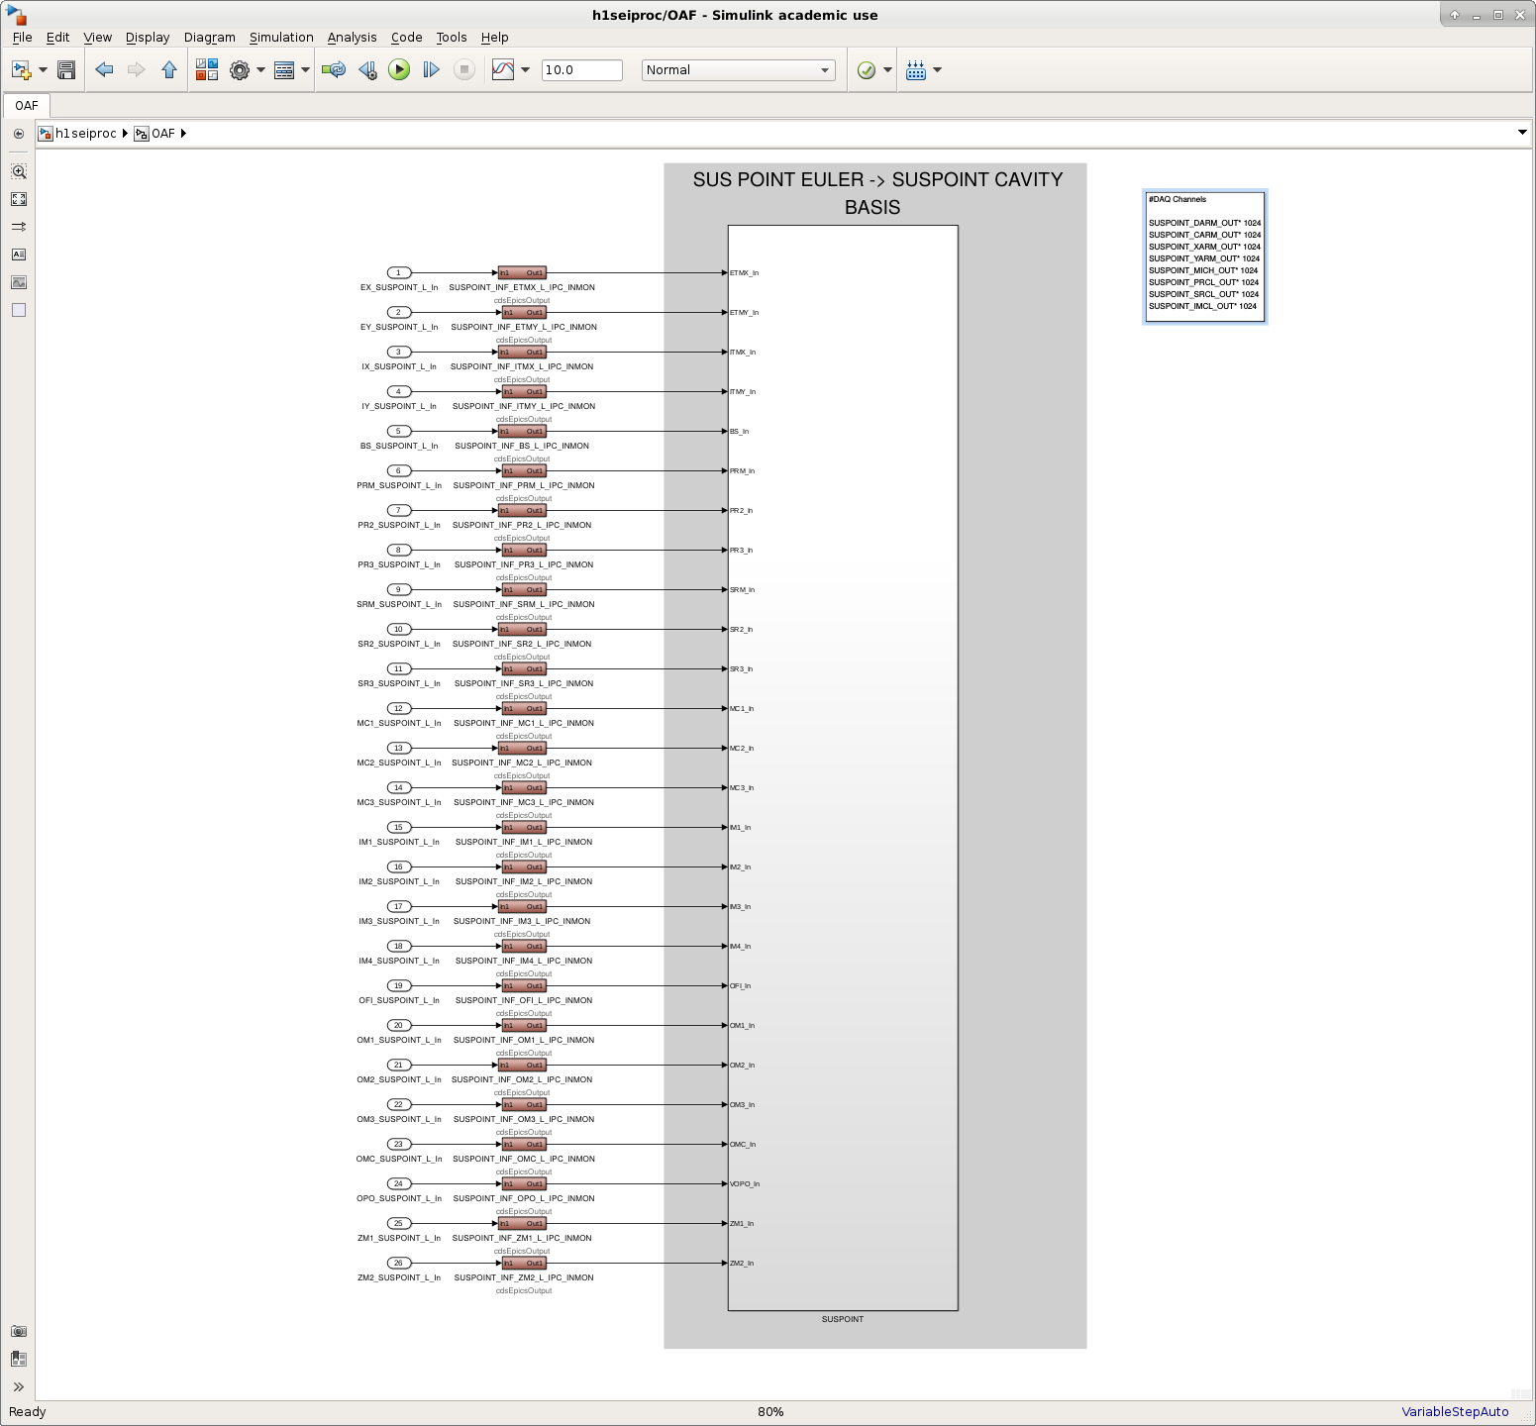Expand the palette with the double chevron
The width and height of the screenshot is (1536, 1426).
point(19,1387)
